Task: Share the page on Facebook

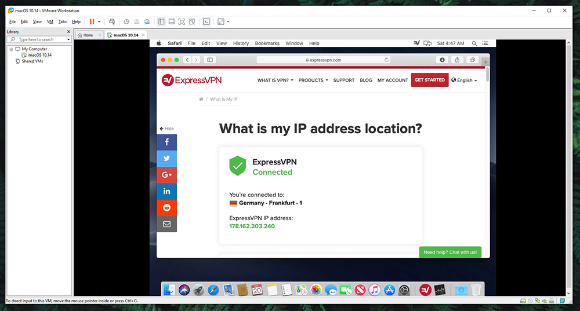Action: tap(167, 142)
